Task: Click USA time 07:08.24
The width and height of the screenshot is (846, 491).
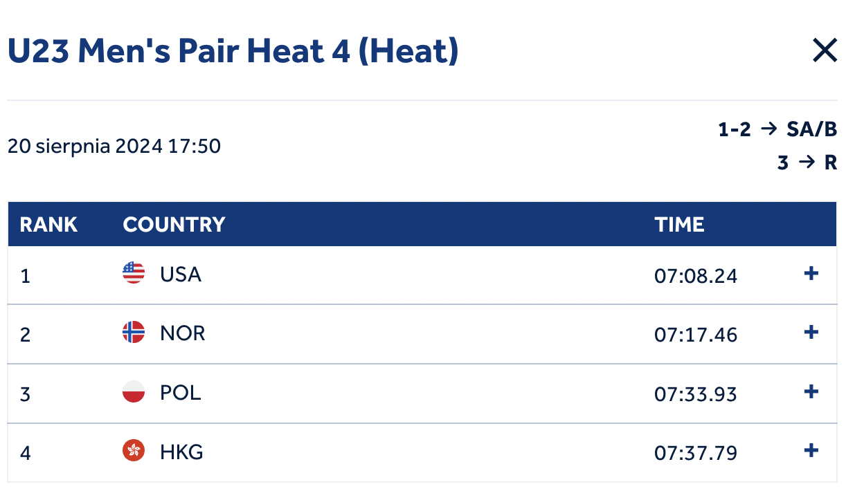Action: [x=696, y=277]
